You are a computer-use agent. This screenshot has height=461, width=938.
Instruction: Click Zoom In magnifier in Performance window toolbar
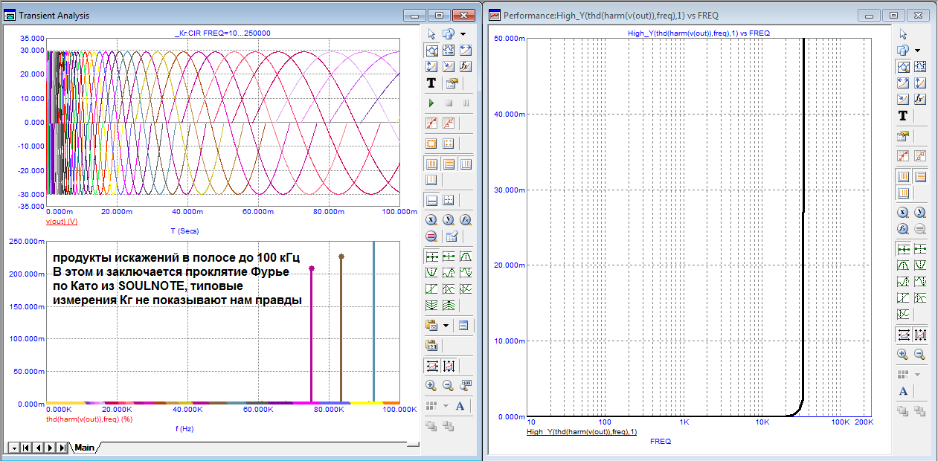coord(903,355)
